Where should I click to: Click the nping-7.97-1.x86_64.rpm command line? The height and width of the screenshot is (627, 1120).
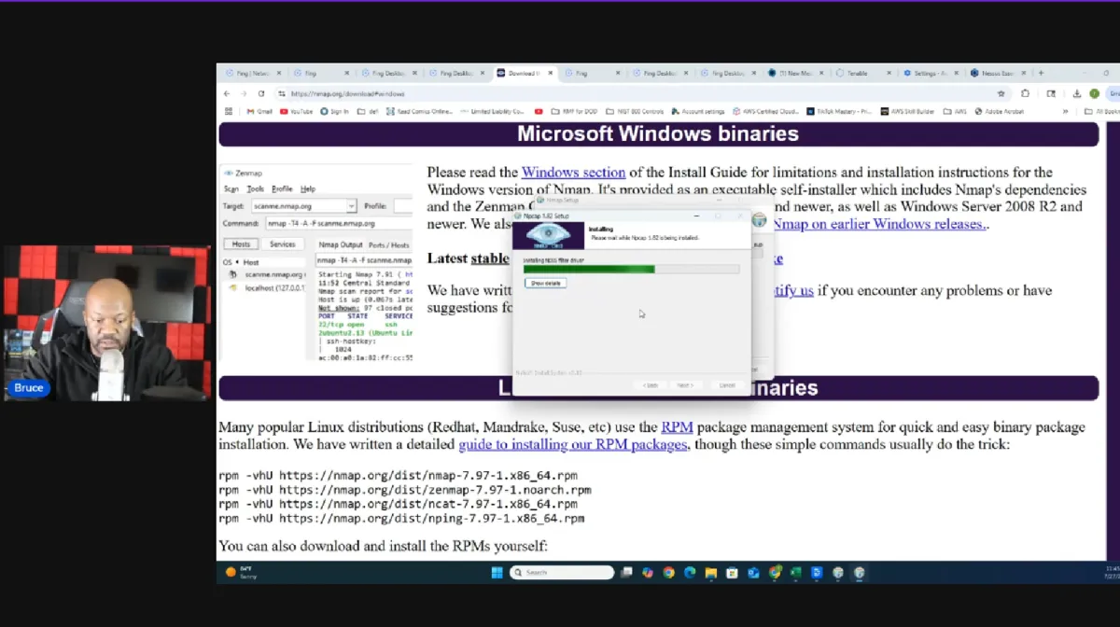[401, 519]
